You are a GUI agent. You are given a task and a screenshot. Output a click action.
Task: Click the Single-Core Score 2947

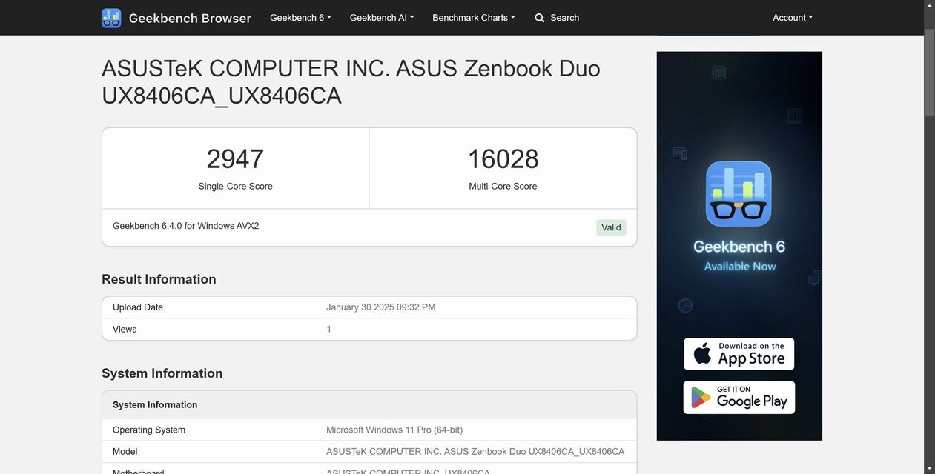(235, 158)
